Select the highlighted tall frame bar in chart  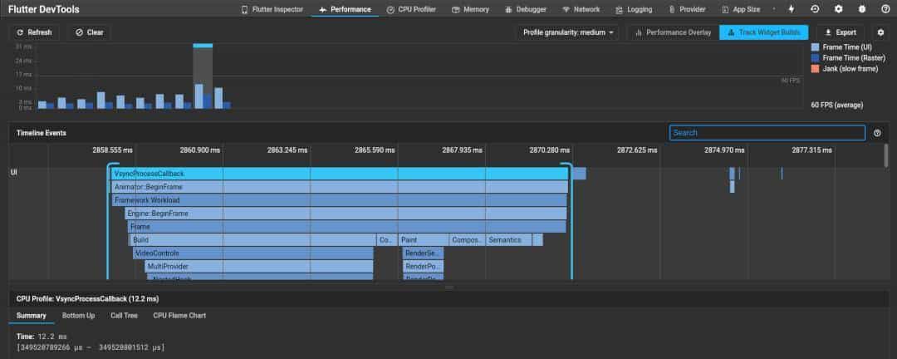[203, 76]
